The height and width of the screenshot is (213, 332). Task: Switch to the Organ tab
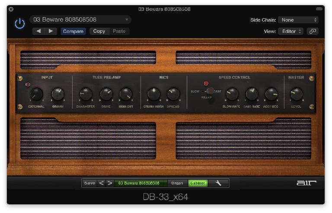pos(177,183)
